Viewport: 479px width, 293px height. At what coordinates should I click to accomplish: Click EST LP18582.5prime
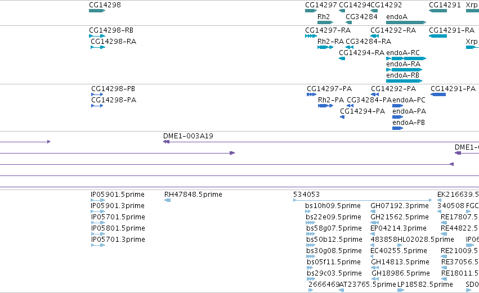pyautogui.click(x=401, y=290)
